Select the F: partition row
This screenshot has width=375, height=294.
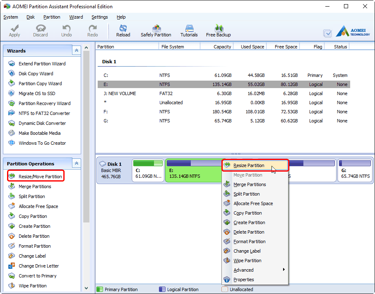pos(224,112)
